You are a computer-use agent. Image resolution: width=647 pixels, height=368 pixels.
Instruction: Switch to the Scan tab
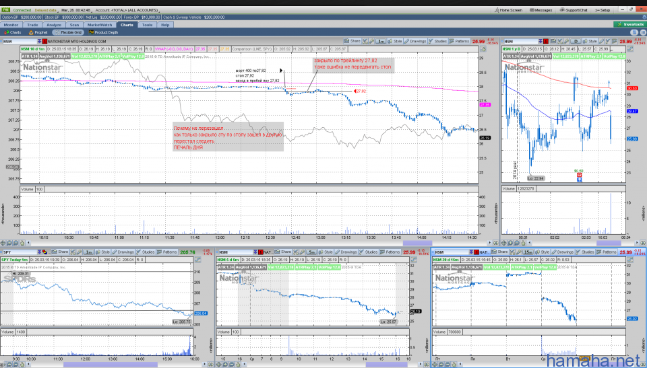[x=74, y=25]
